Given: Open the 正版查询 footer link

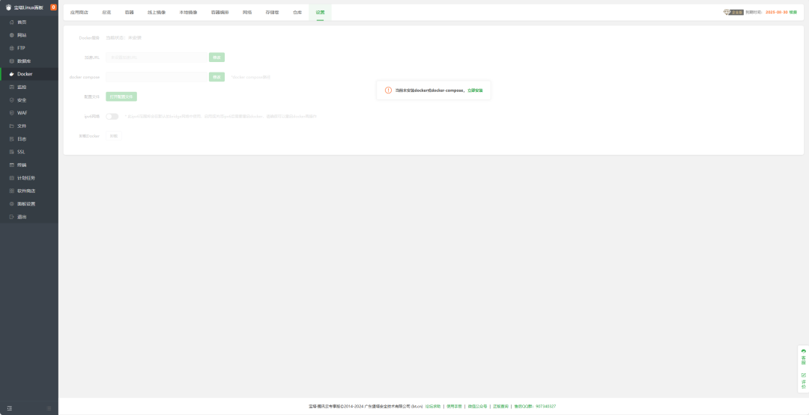Looking at the screenshot, I should pos(500,407).
